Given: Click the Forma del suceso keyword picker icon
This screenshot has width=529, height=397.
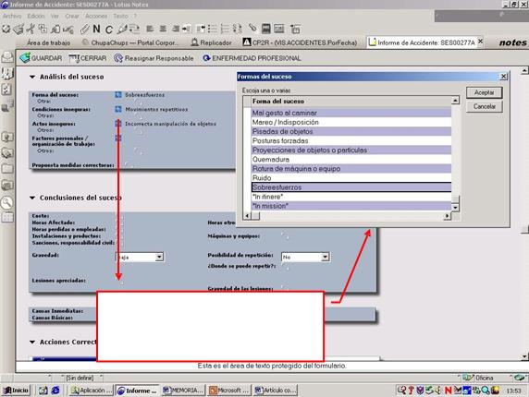Looking at the screenshot, I should click(x=118, y=95).
